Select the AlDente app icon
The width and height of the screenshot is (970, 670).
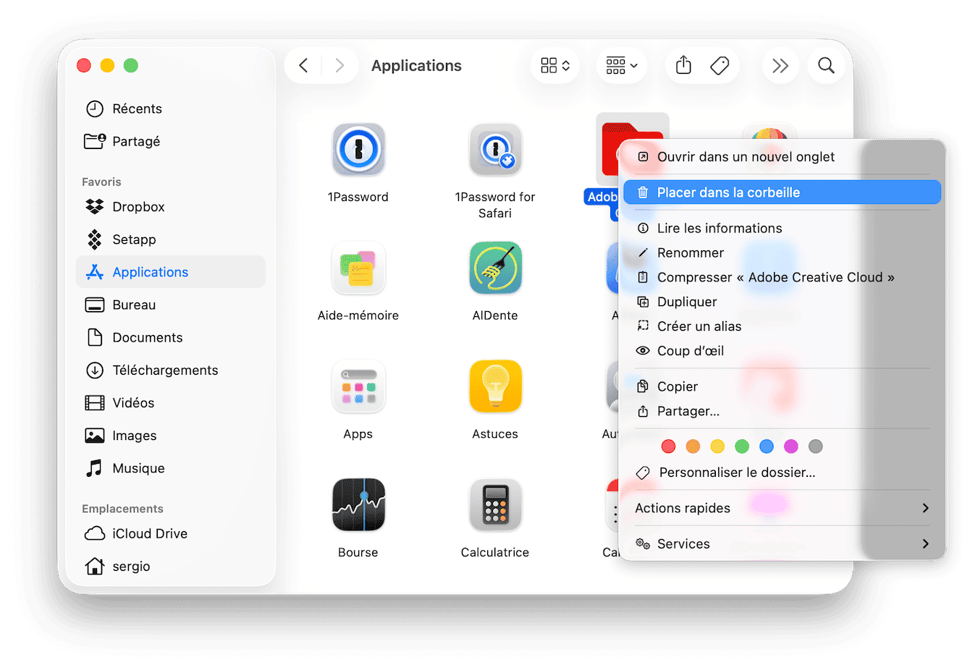click(495, 268)
